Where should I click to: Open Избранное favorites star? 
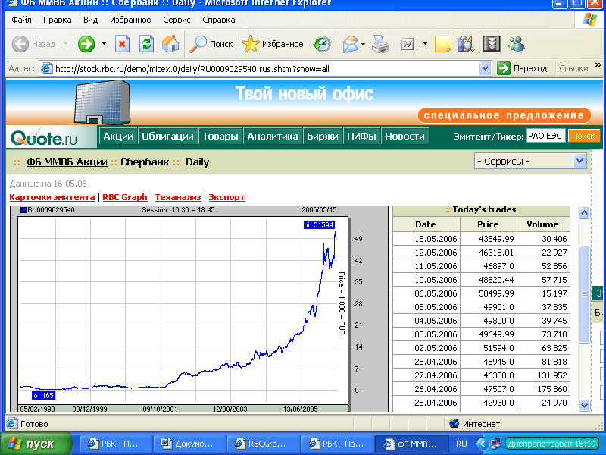coord(273,44)
